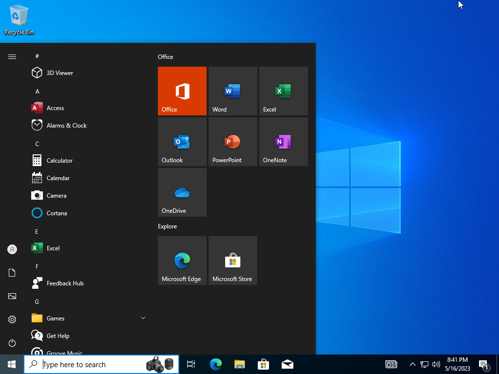This screenshot has width=499, height=374.
Task: Click the orange Office tile
Action: (182, 91)
